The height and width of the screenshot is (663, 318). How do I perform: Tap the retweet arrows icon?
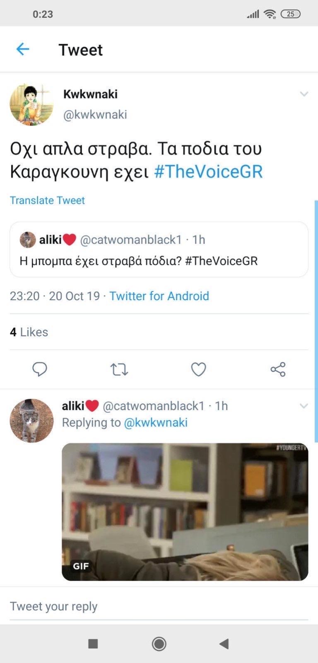tap(119, 369)
